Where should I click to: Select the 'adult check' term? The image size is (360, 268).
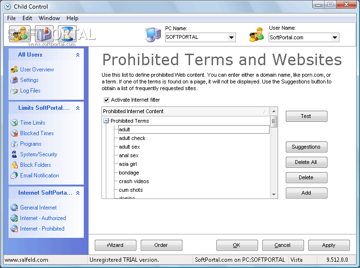tap(132, 138)
